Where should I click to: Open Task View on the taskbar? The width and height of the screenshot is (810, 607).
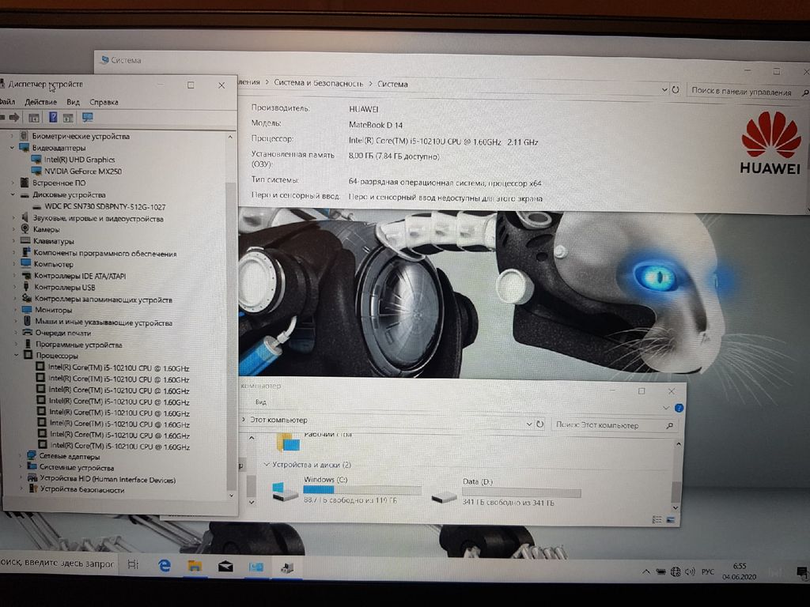coord(133,564)
